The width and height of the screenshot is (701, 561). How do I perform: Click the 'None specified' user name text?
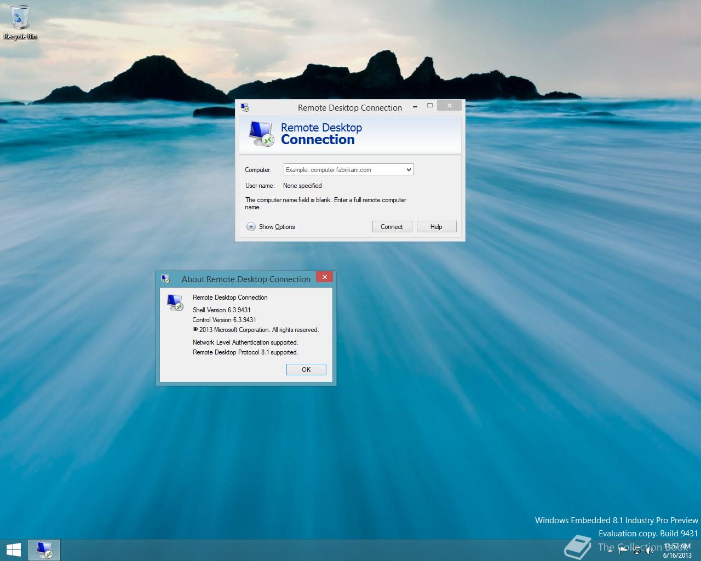[302, 186]
